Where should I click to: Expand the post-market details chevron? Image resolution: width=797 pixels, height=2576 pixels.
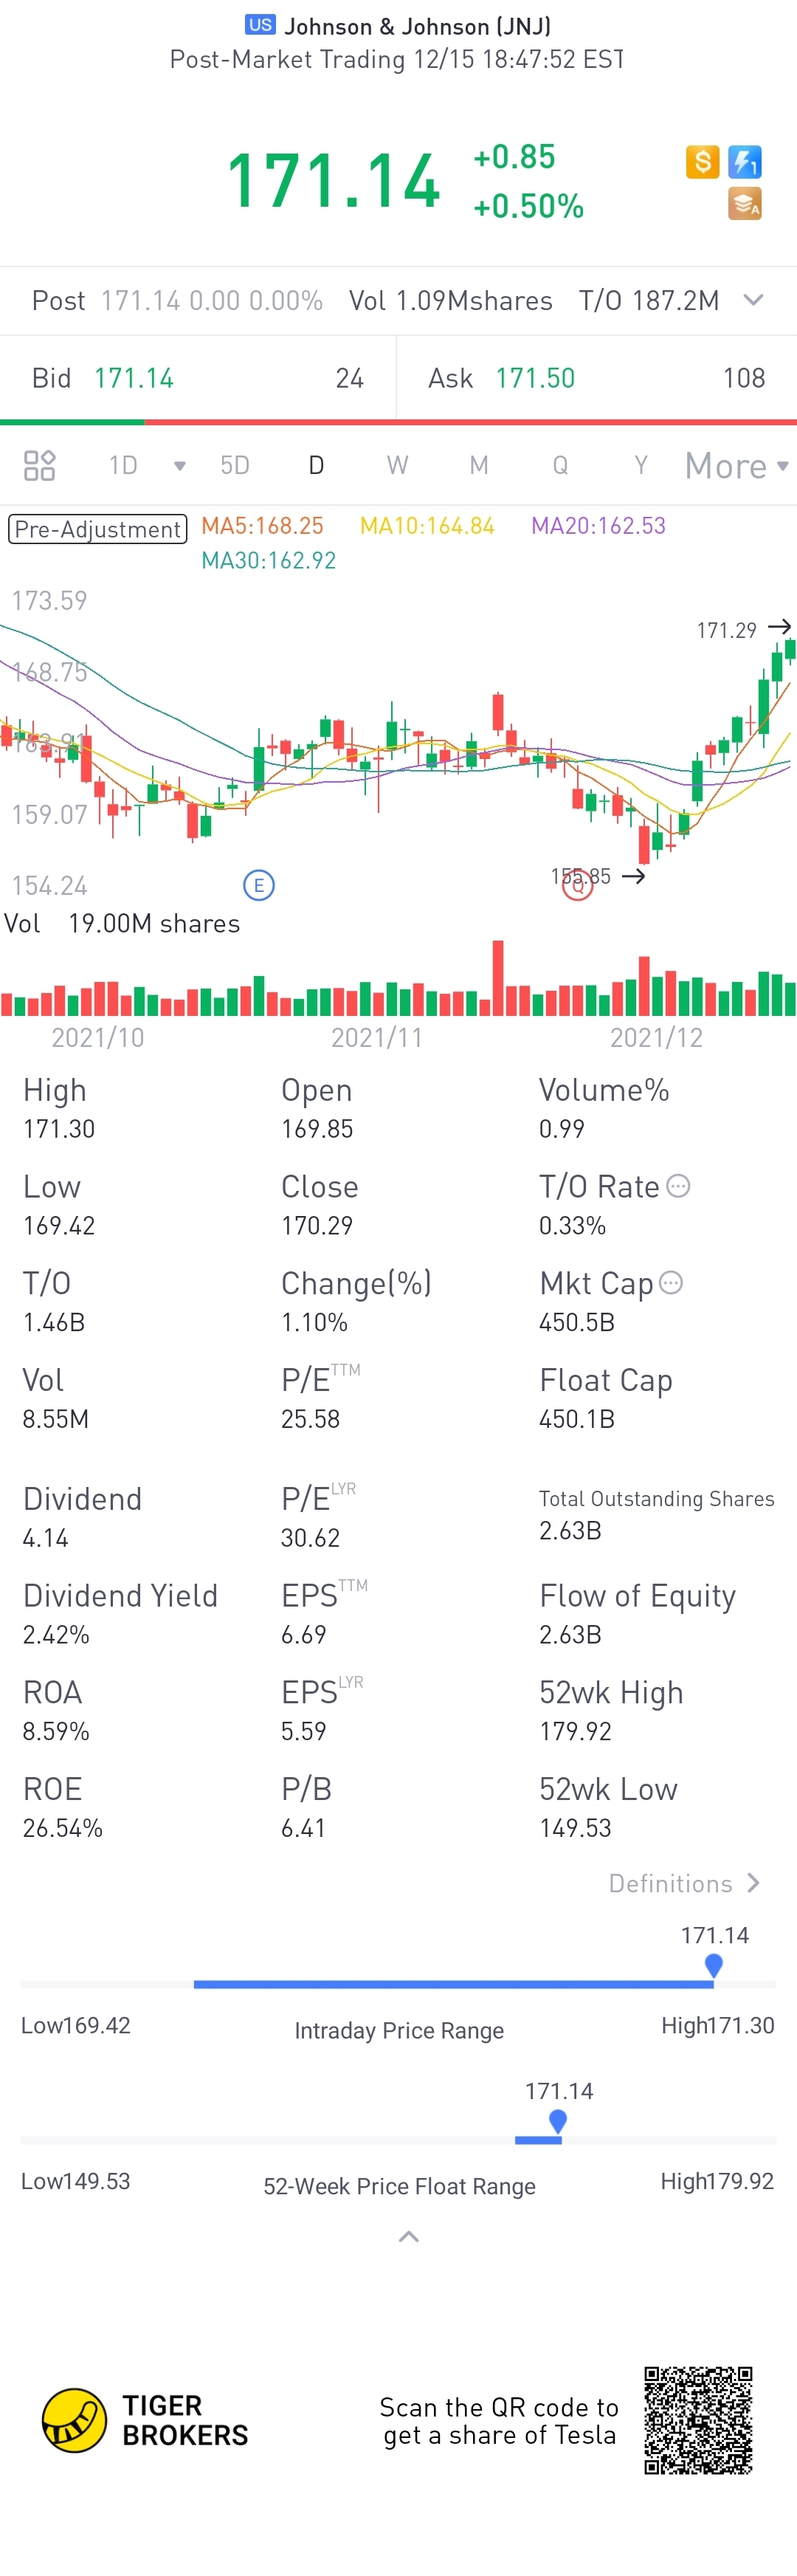pyautogui.click(x=754, y=300)
